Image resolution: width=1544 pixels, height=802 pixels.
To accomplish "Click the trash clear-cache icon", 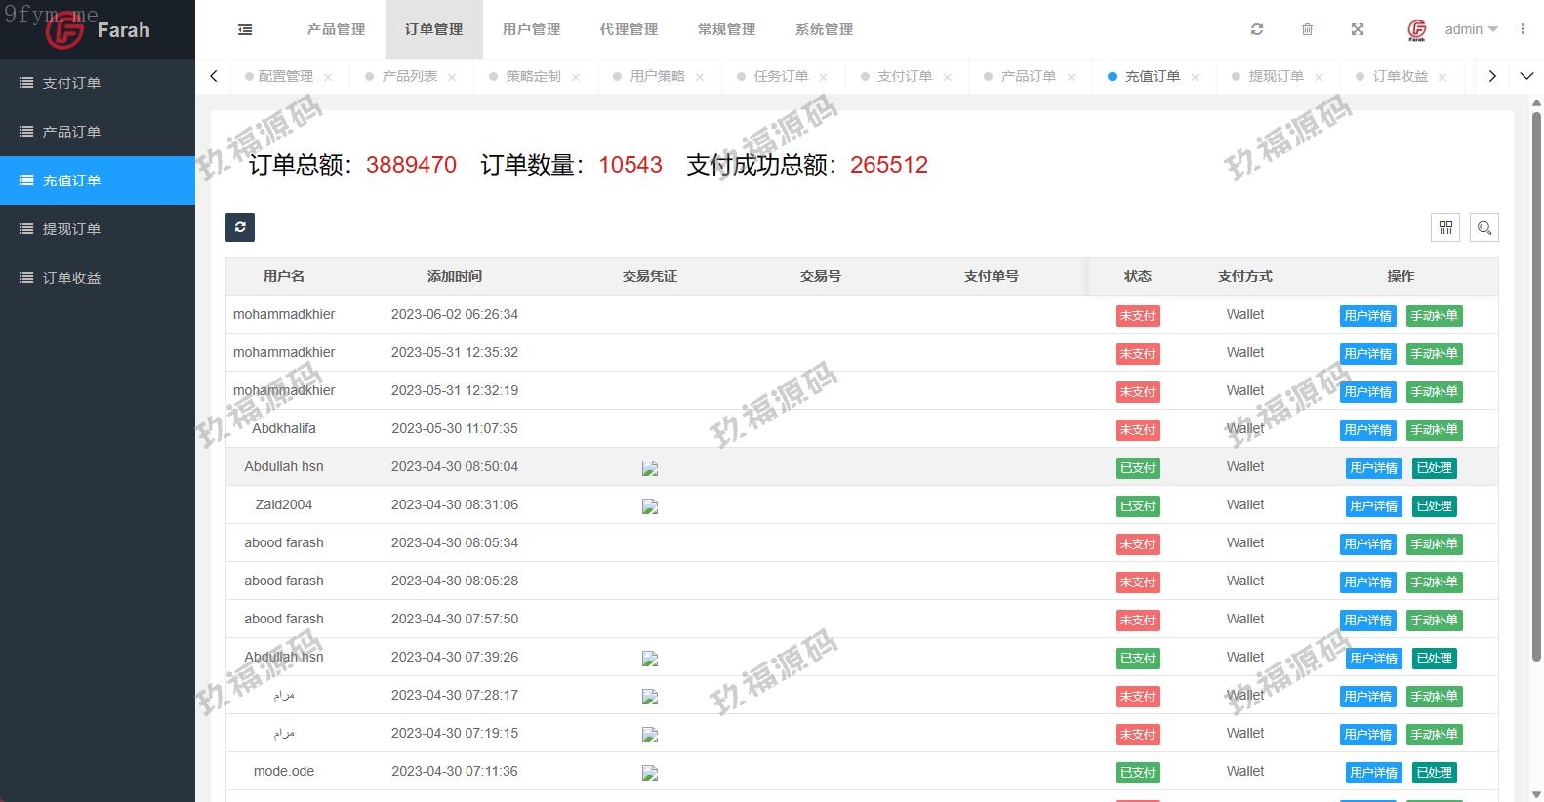I will 1307,30.
